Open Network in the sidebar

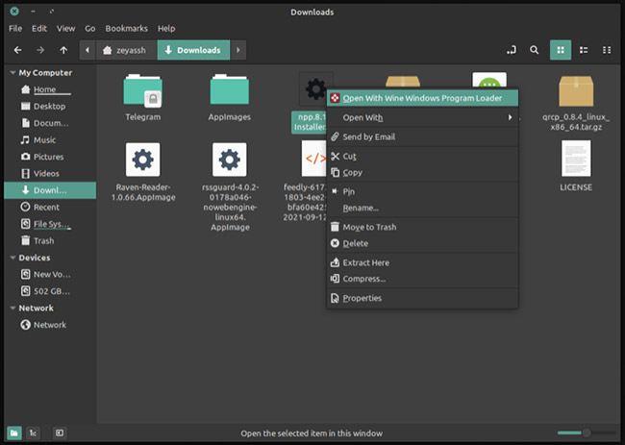point(50,325)
